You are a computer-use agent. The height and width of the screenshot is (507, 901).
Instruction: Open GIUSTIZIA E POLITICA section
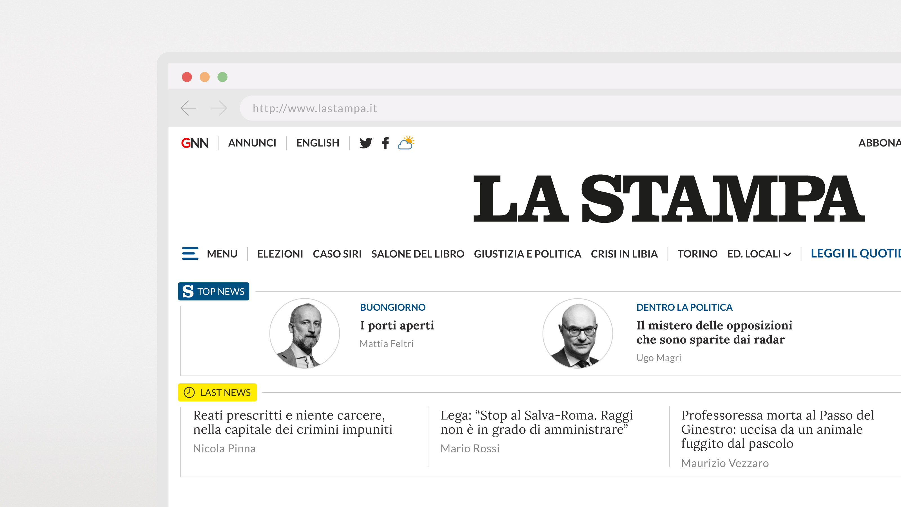coord(527,254)
